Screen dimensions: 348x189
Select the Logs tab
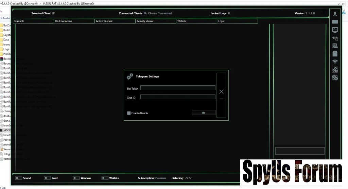click(237, 21)
